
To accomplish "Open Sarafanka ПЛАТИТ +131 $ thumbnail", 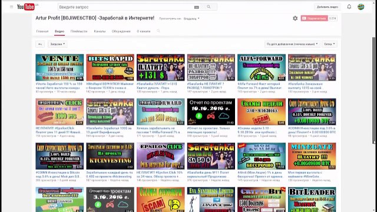I will 161,67.
